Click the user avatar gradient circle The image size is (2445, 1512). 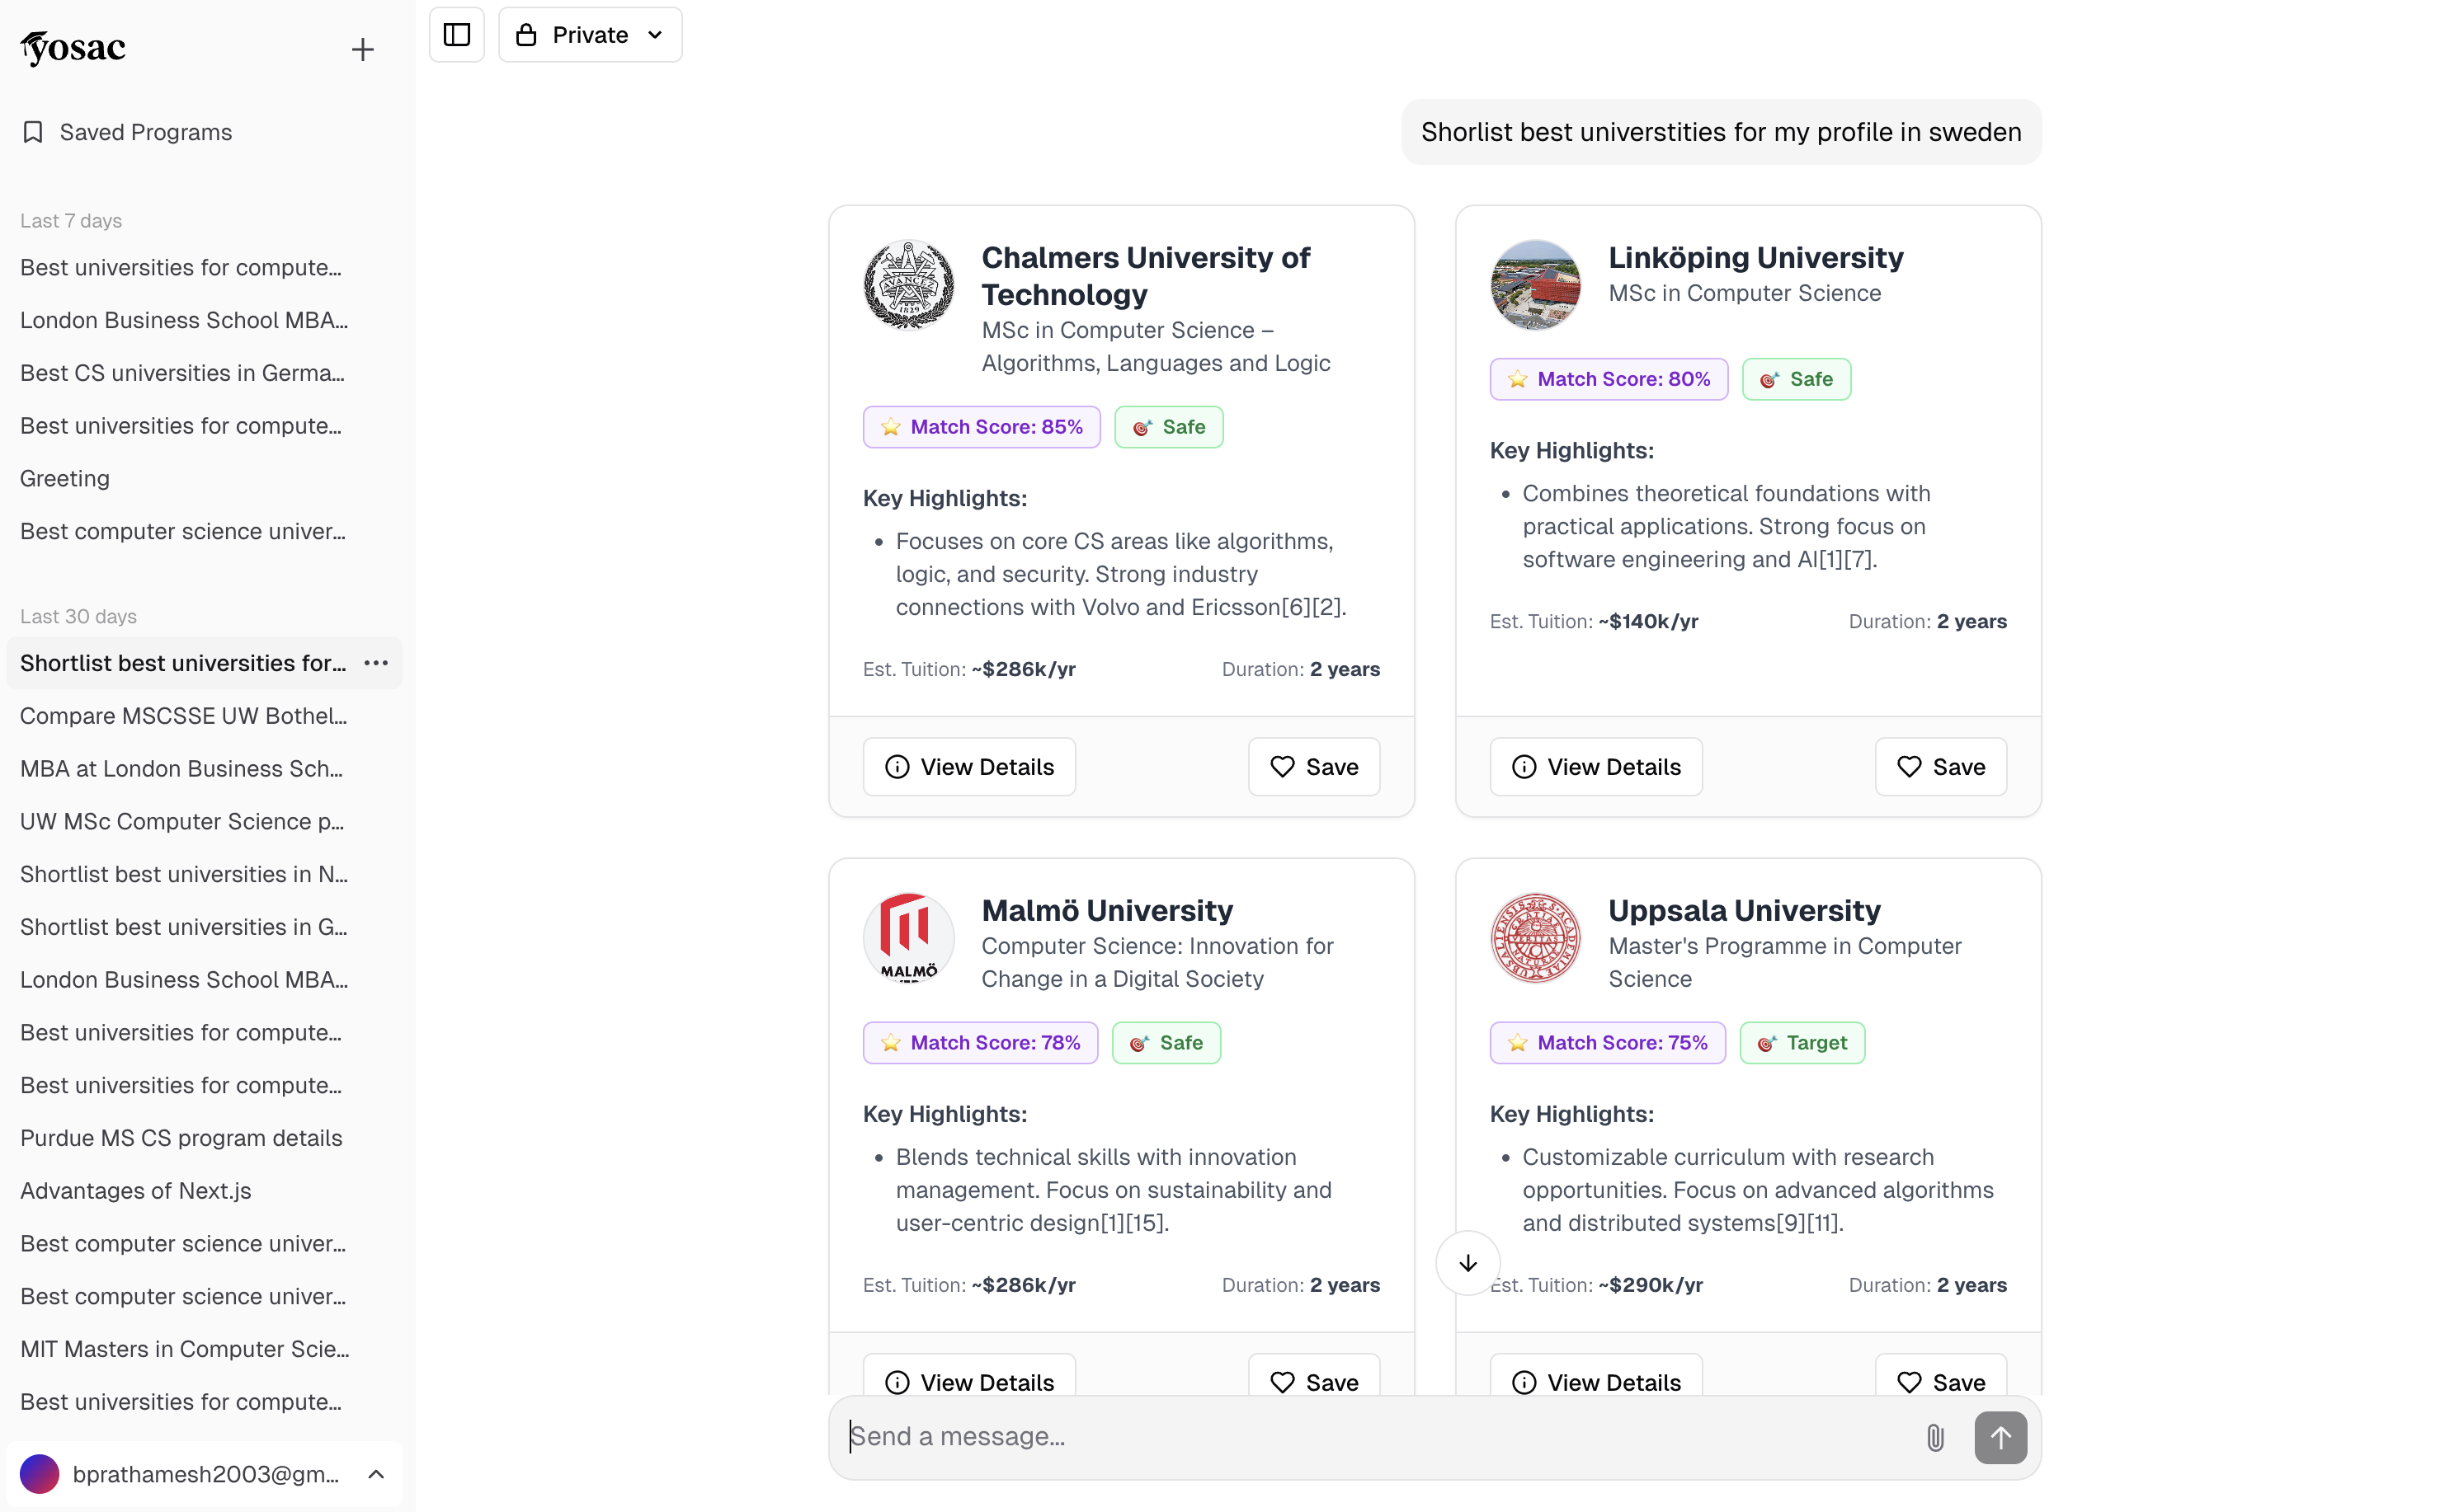(40, 1474)
